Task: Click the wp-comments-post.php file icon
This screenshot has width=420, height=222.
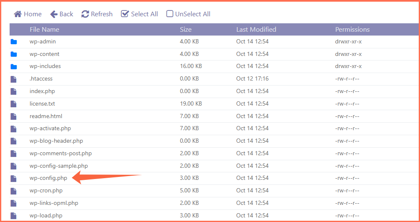Action: coord(13,154)
